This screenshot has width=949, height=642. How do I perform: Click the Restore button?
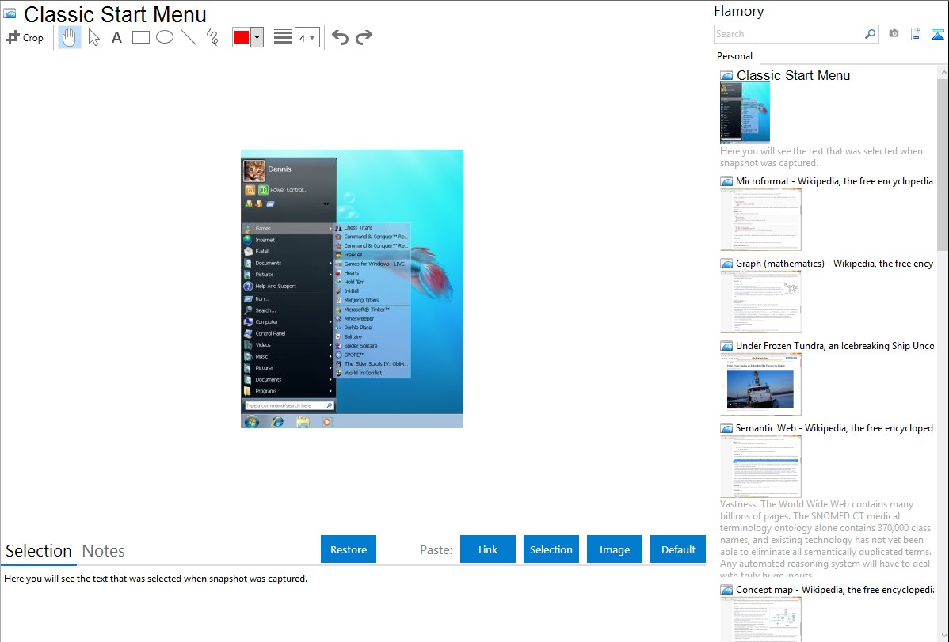pos(349,549)
